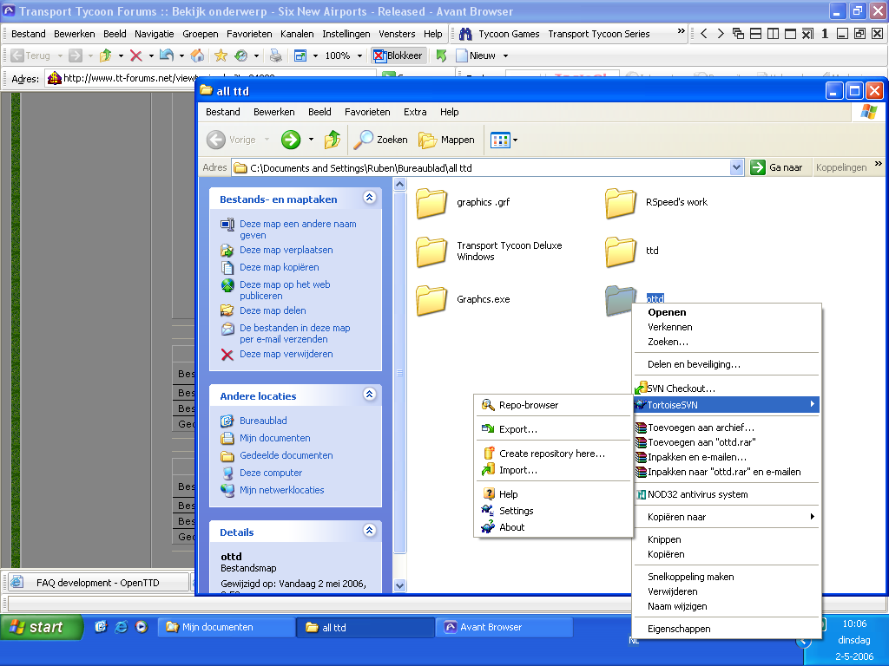889x666 pixels.
Task: Open TortoiseSVN Settings entry
Action: pos(553,511)
